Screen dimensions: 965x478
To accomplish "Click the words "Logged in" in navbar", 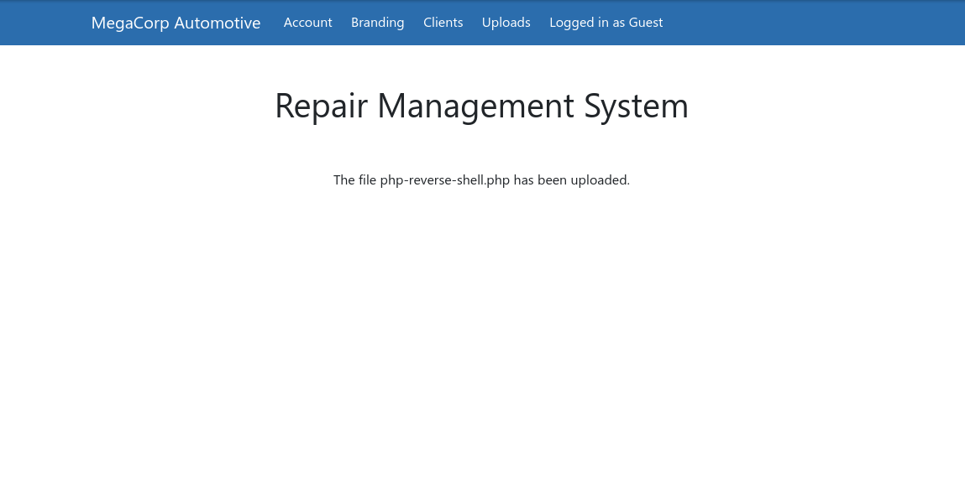I will click(x=579, y=23).
